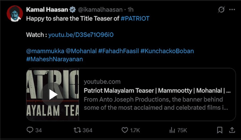Click Kamal Haasan's profile avatar
Image resolution: width=241 pixels, height=140 pixels.
point(15,14)
